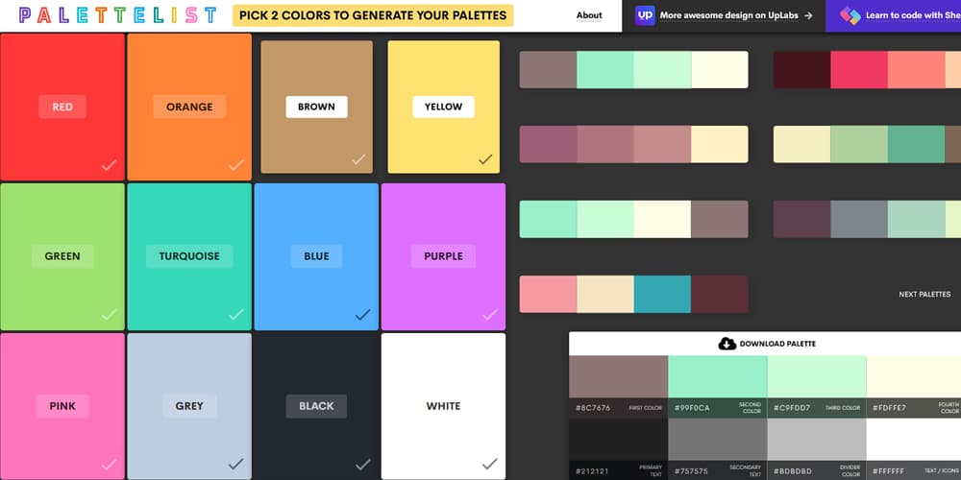The height and width of the screenshot is (480, 961).
Task: Select the Black color label
Action: [316, 406]
